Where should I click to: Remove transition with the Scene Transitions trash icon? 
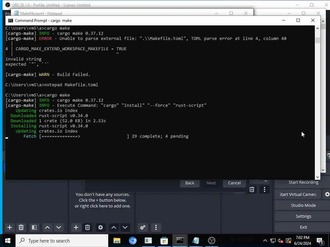pyautogui.click(x=252, y=189)
